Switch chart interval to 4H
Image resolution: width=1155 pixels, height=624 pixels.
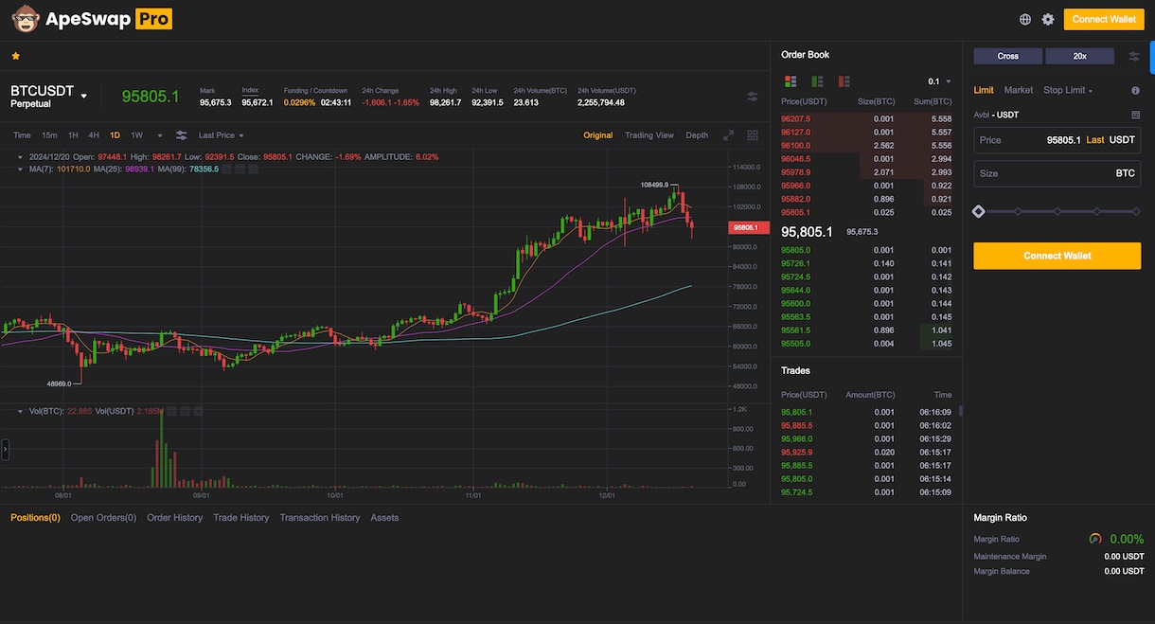94,135
